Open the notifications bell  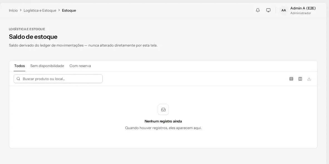(x=258, y=10)
